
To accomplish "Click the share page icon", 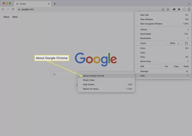I will [x=163, y=9].
